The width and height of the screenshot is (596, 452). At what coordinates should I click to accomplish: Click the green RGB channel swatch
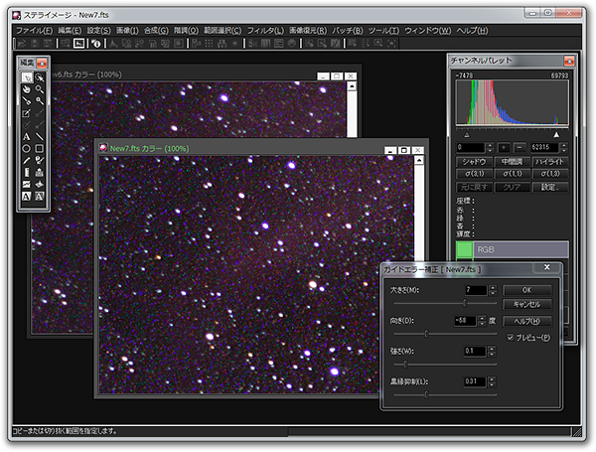click(x=466, y=249)
